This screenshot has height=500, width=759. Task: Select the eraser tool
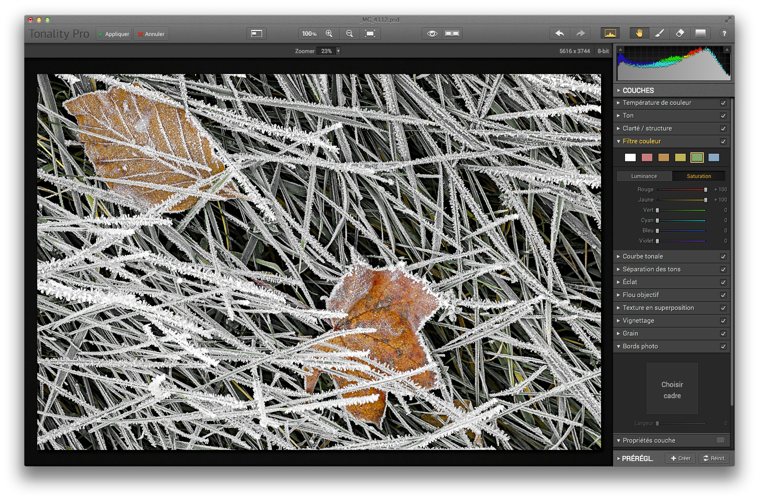680,34
